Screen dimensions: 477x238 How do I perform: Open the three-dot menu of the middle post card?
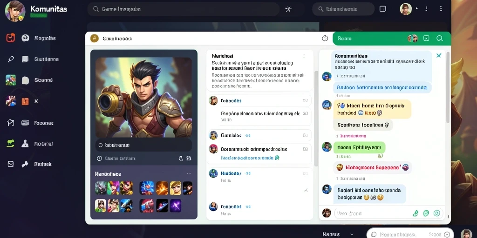(304, 56)
